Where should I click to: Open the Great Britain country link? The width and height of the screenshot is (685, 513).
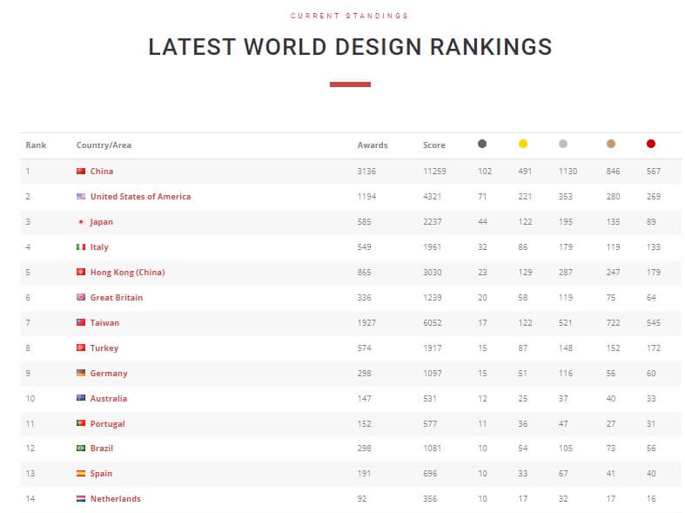[x=117, y=298]
